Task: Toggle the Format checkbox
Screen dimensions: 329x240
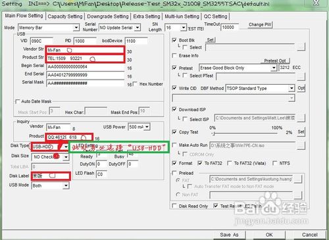Action: pyautogui.click(x=174, y=163)
